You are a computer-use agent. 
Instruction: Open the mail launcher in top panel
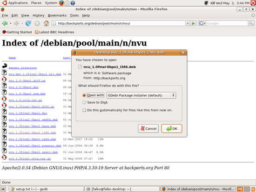(67, 3)
